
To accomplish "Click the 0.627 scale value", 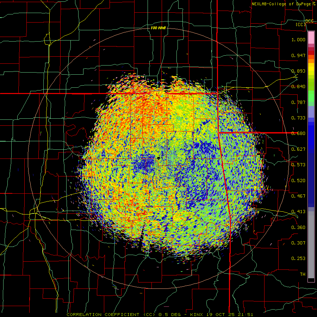I will (298, 149).
